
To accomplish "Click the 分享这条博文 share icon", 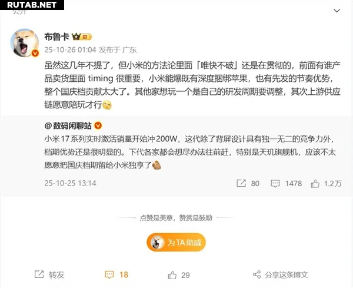I will tap(257, 274).
